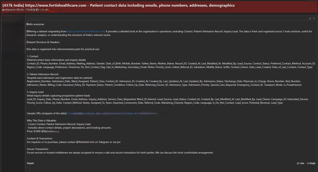
Task: Click "The data is organized into interconnected parts" line
Action: pos(63,49)
